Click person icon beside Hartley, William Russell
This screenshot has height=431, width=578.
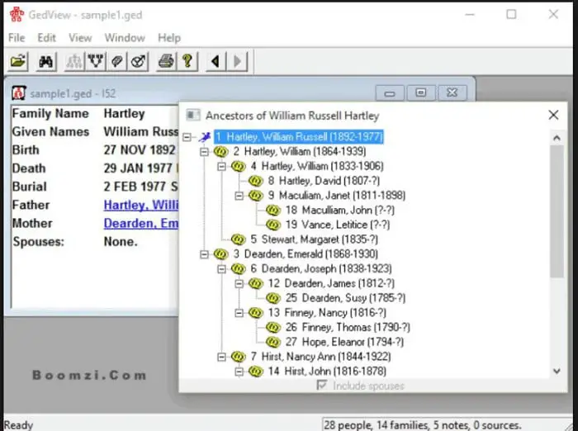[205, 137]
